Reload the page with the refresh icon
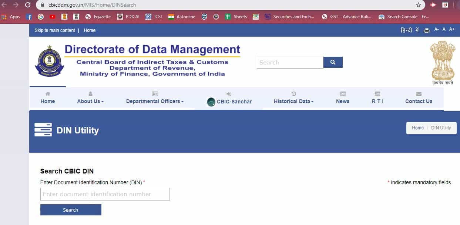This screenshot has width=460, height=225. tap(28, 5)
